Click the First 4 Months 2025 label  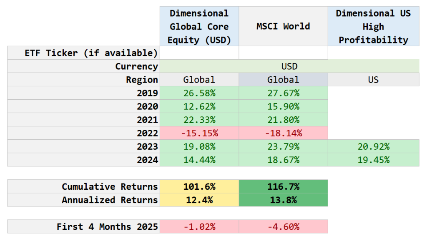click(x=107, y=226)
